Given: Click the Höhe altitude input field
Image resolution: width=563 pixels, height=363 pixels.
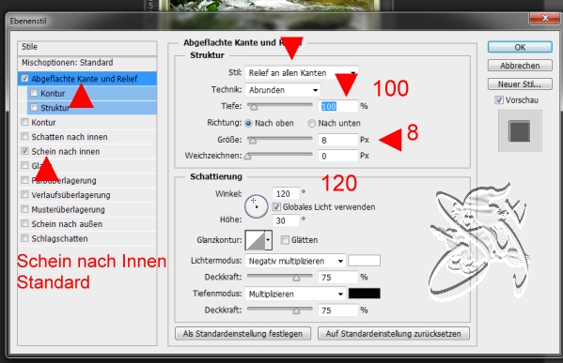Looking at the screenshot, I should [286, 220].
